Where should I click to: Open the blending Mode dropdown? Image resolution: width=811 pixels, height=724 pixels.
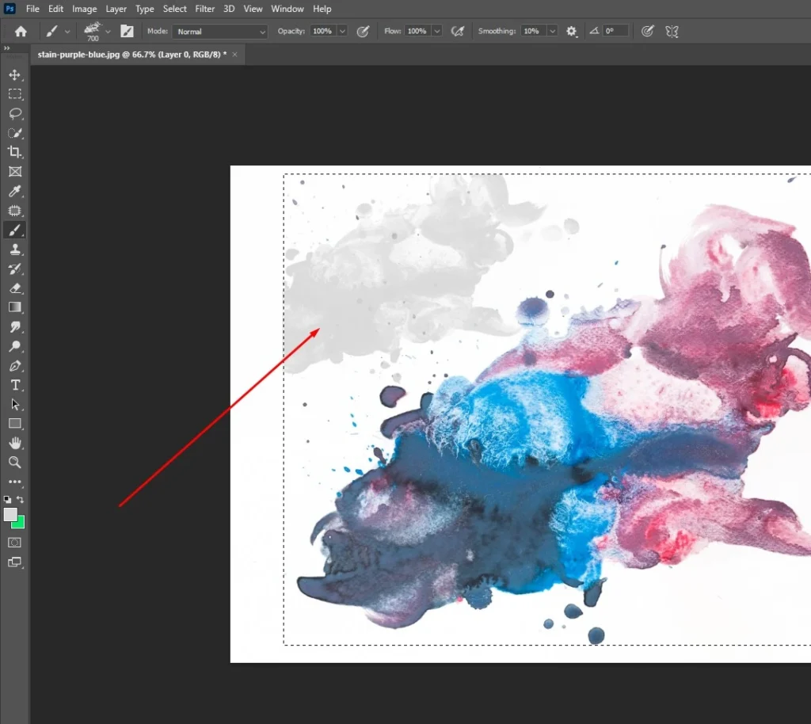220,31
